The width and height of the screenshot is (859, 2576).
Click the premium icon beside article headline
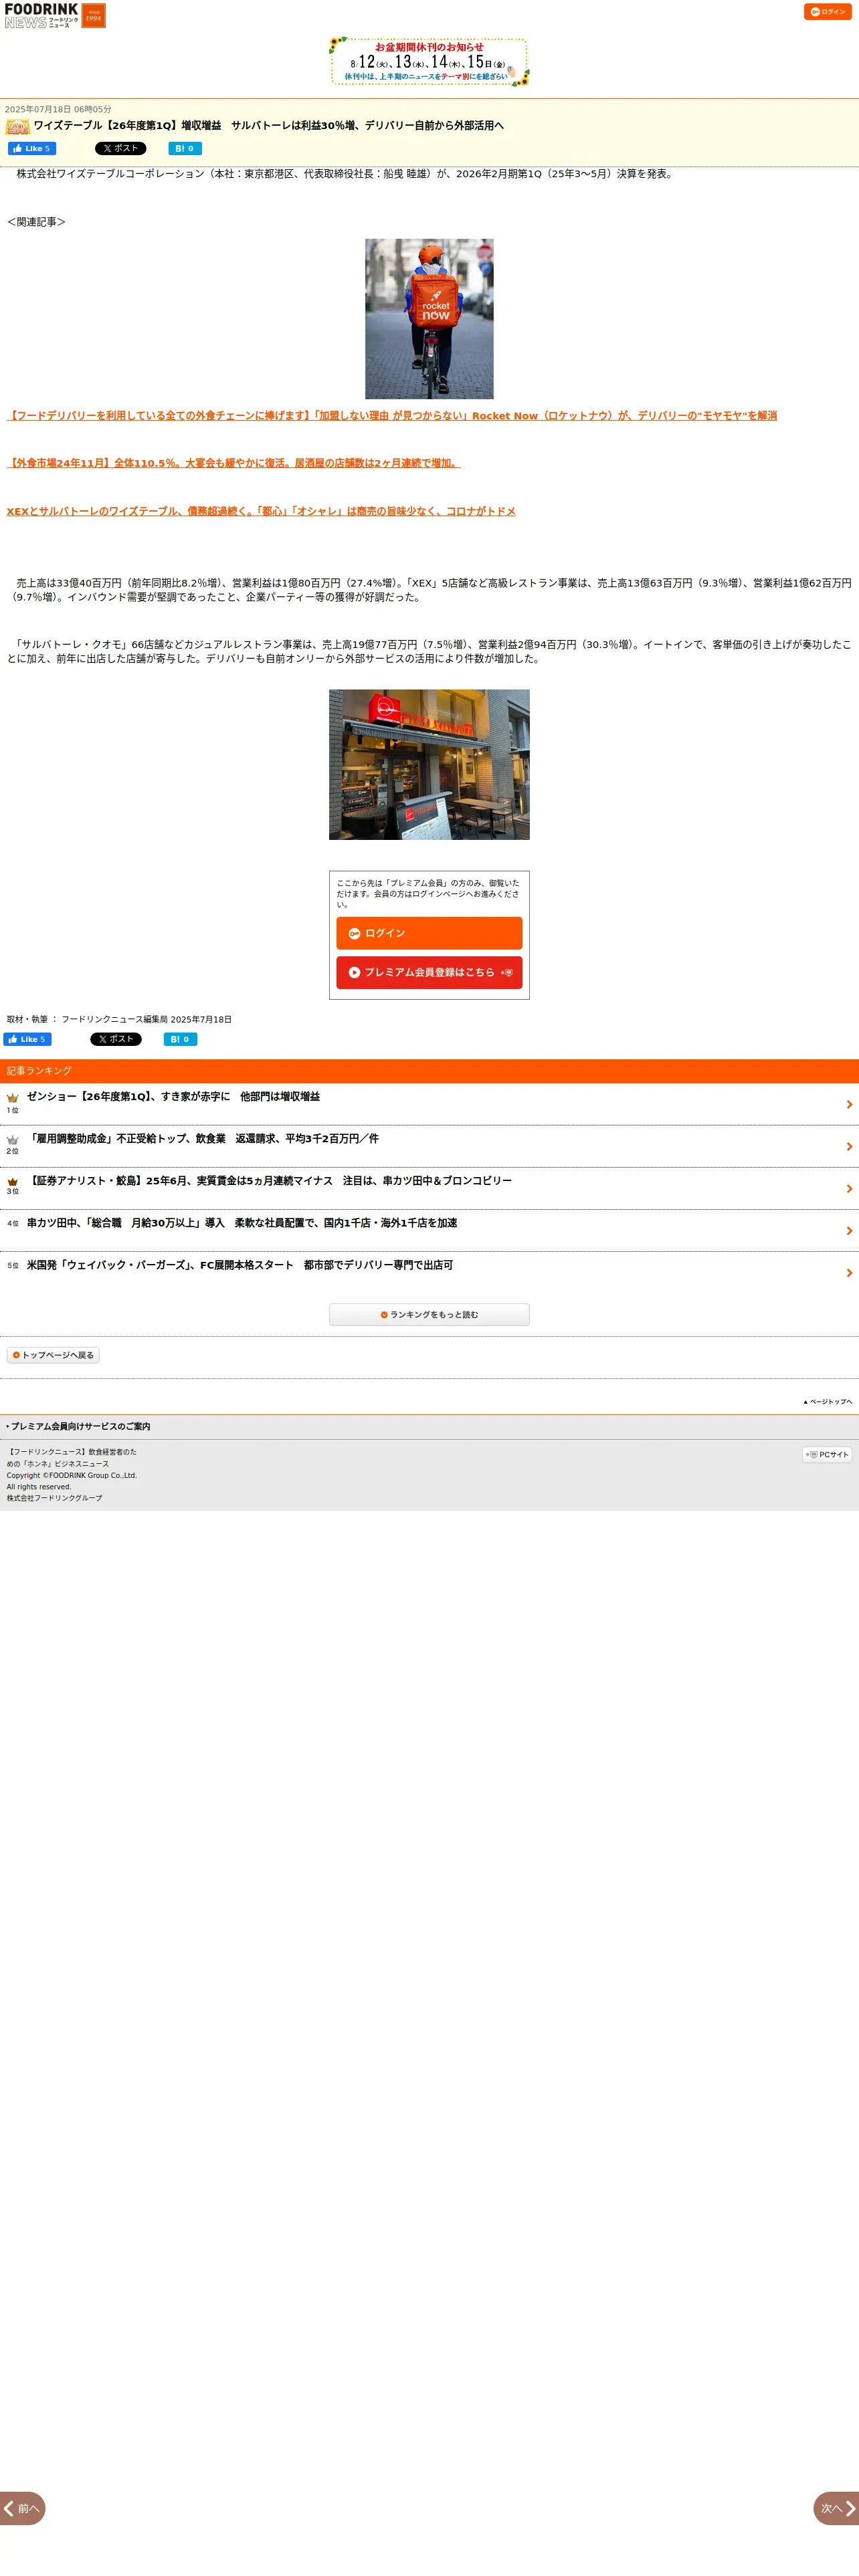(17, 127)
